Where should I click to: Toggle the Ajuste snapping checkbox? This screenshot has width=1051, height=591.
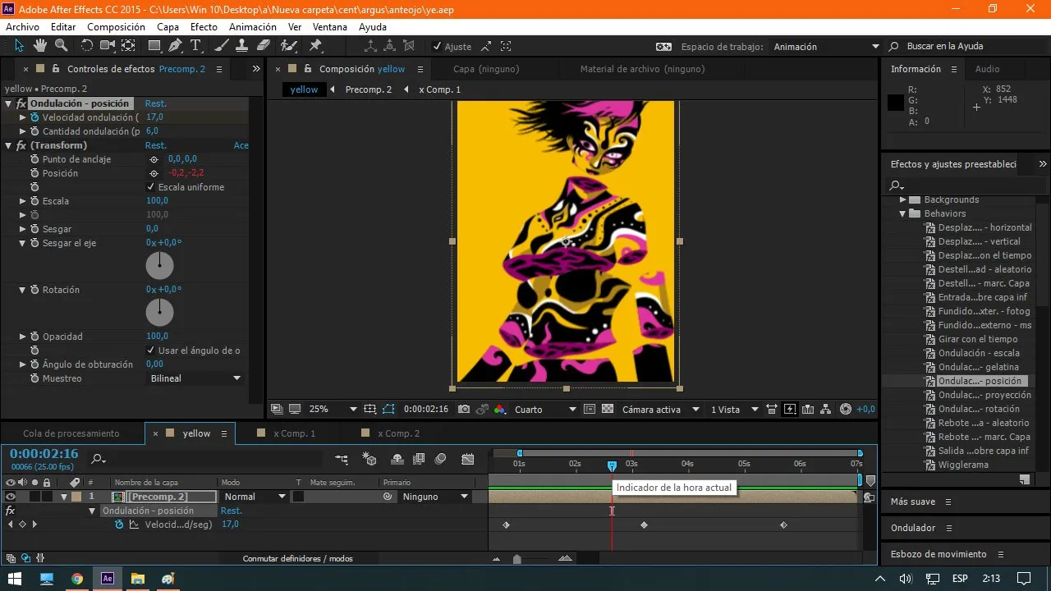(437, 47)
